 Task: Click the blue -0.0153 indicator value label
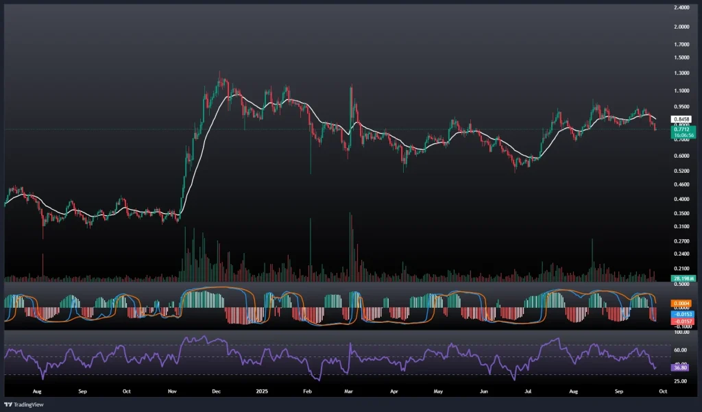[x=682, y=313]
